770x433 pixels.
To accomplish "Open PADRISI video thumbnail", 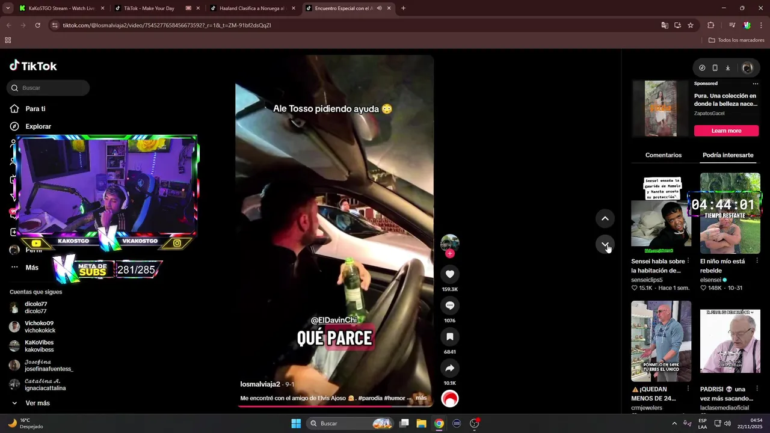I will (730, 341).
